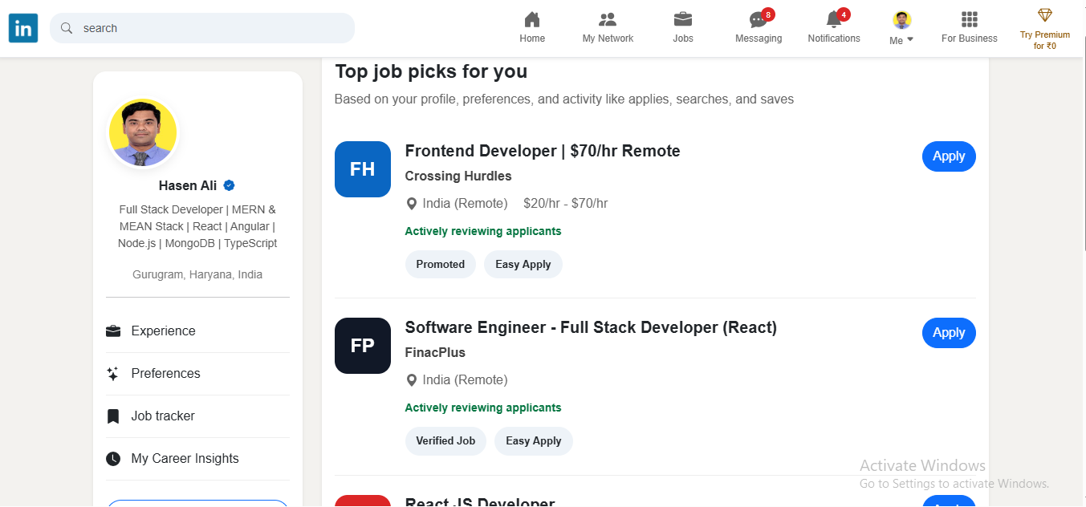This screenshot has width=1086, height=507.
Task: Open the Experience sidebar item
Action: (x=197, y=331)
